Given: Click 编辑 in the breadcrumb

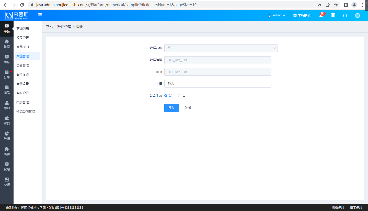Looking at the screenshot, I should (79, 27).
